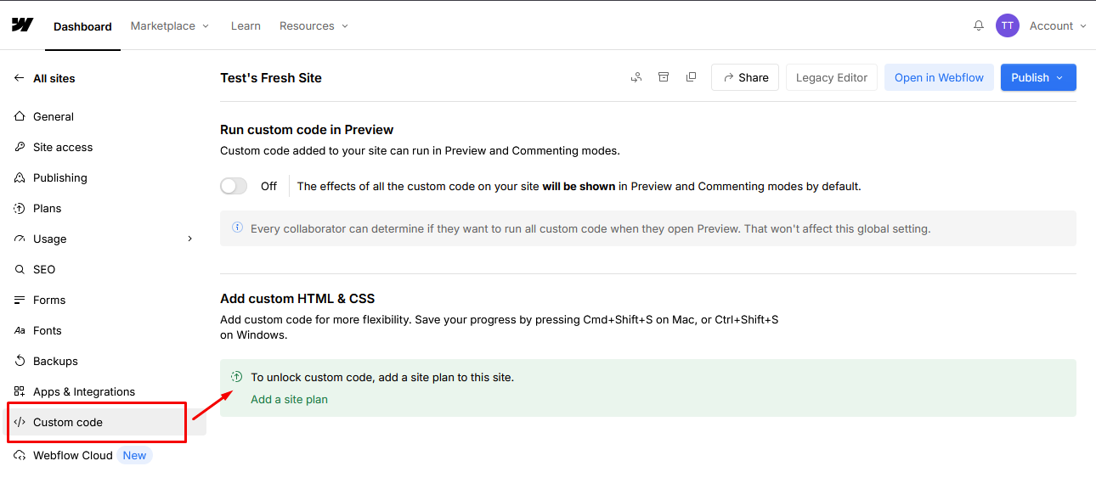
Task: Click the Test's Fresh Site title
Action: coord(271,77)
